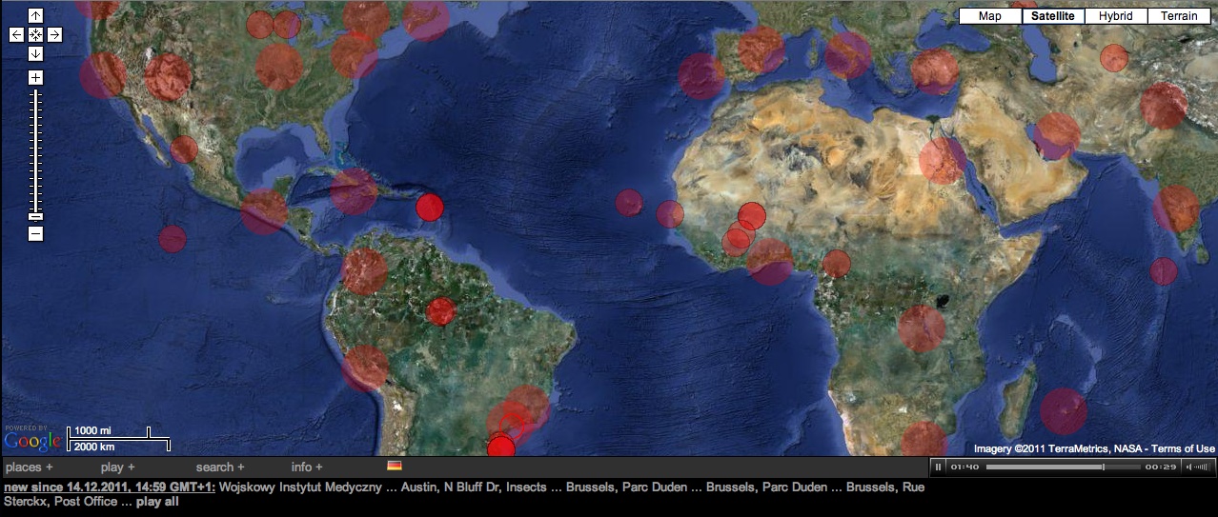Zoom out with the minus button
1218x517 pixels.
tap(35, 233)
